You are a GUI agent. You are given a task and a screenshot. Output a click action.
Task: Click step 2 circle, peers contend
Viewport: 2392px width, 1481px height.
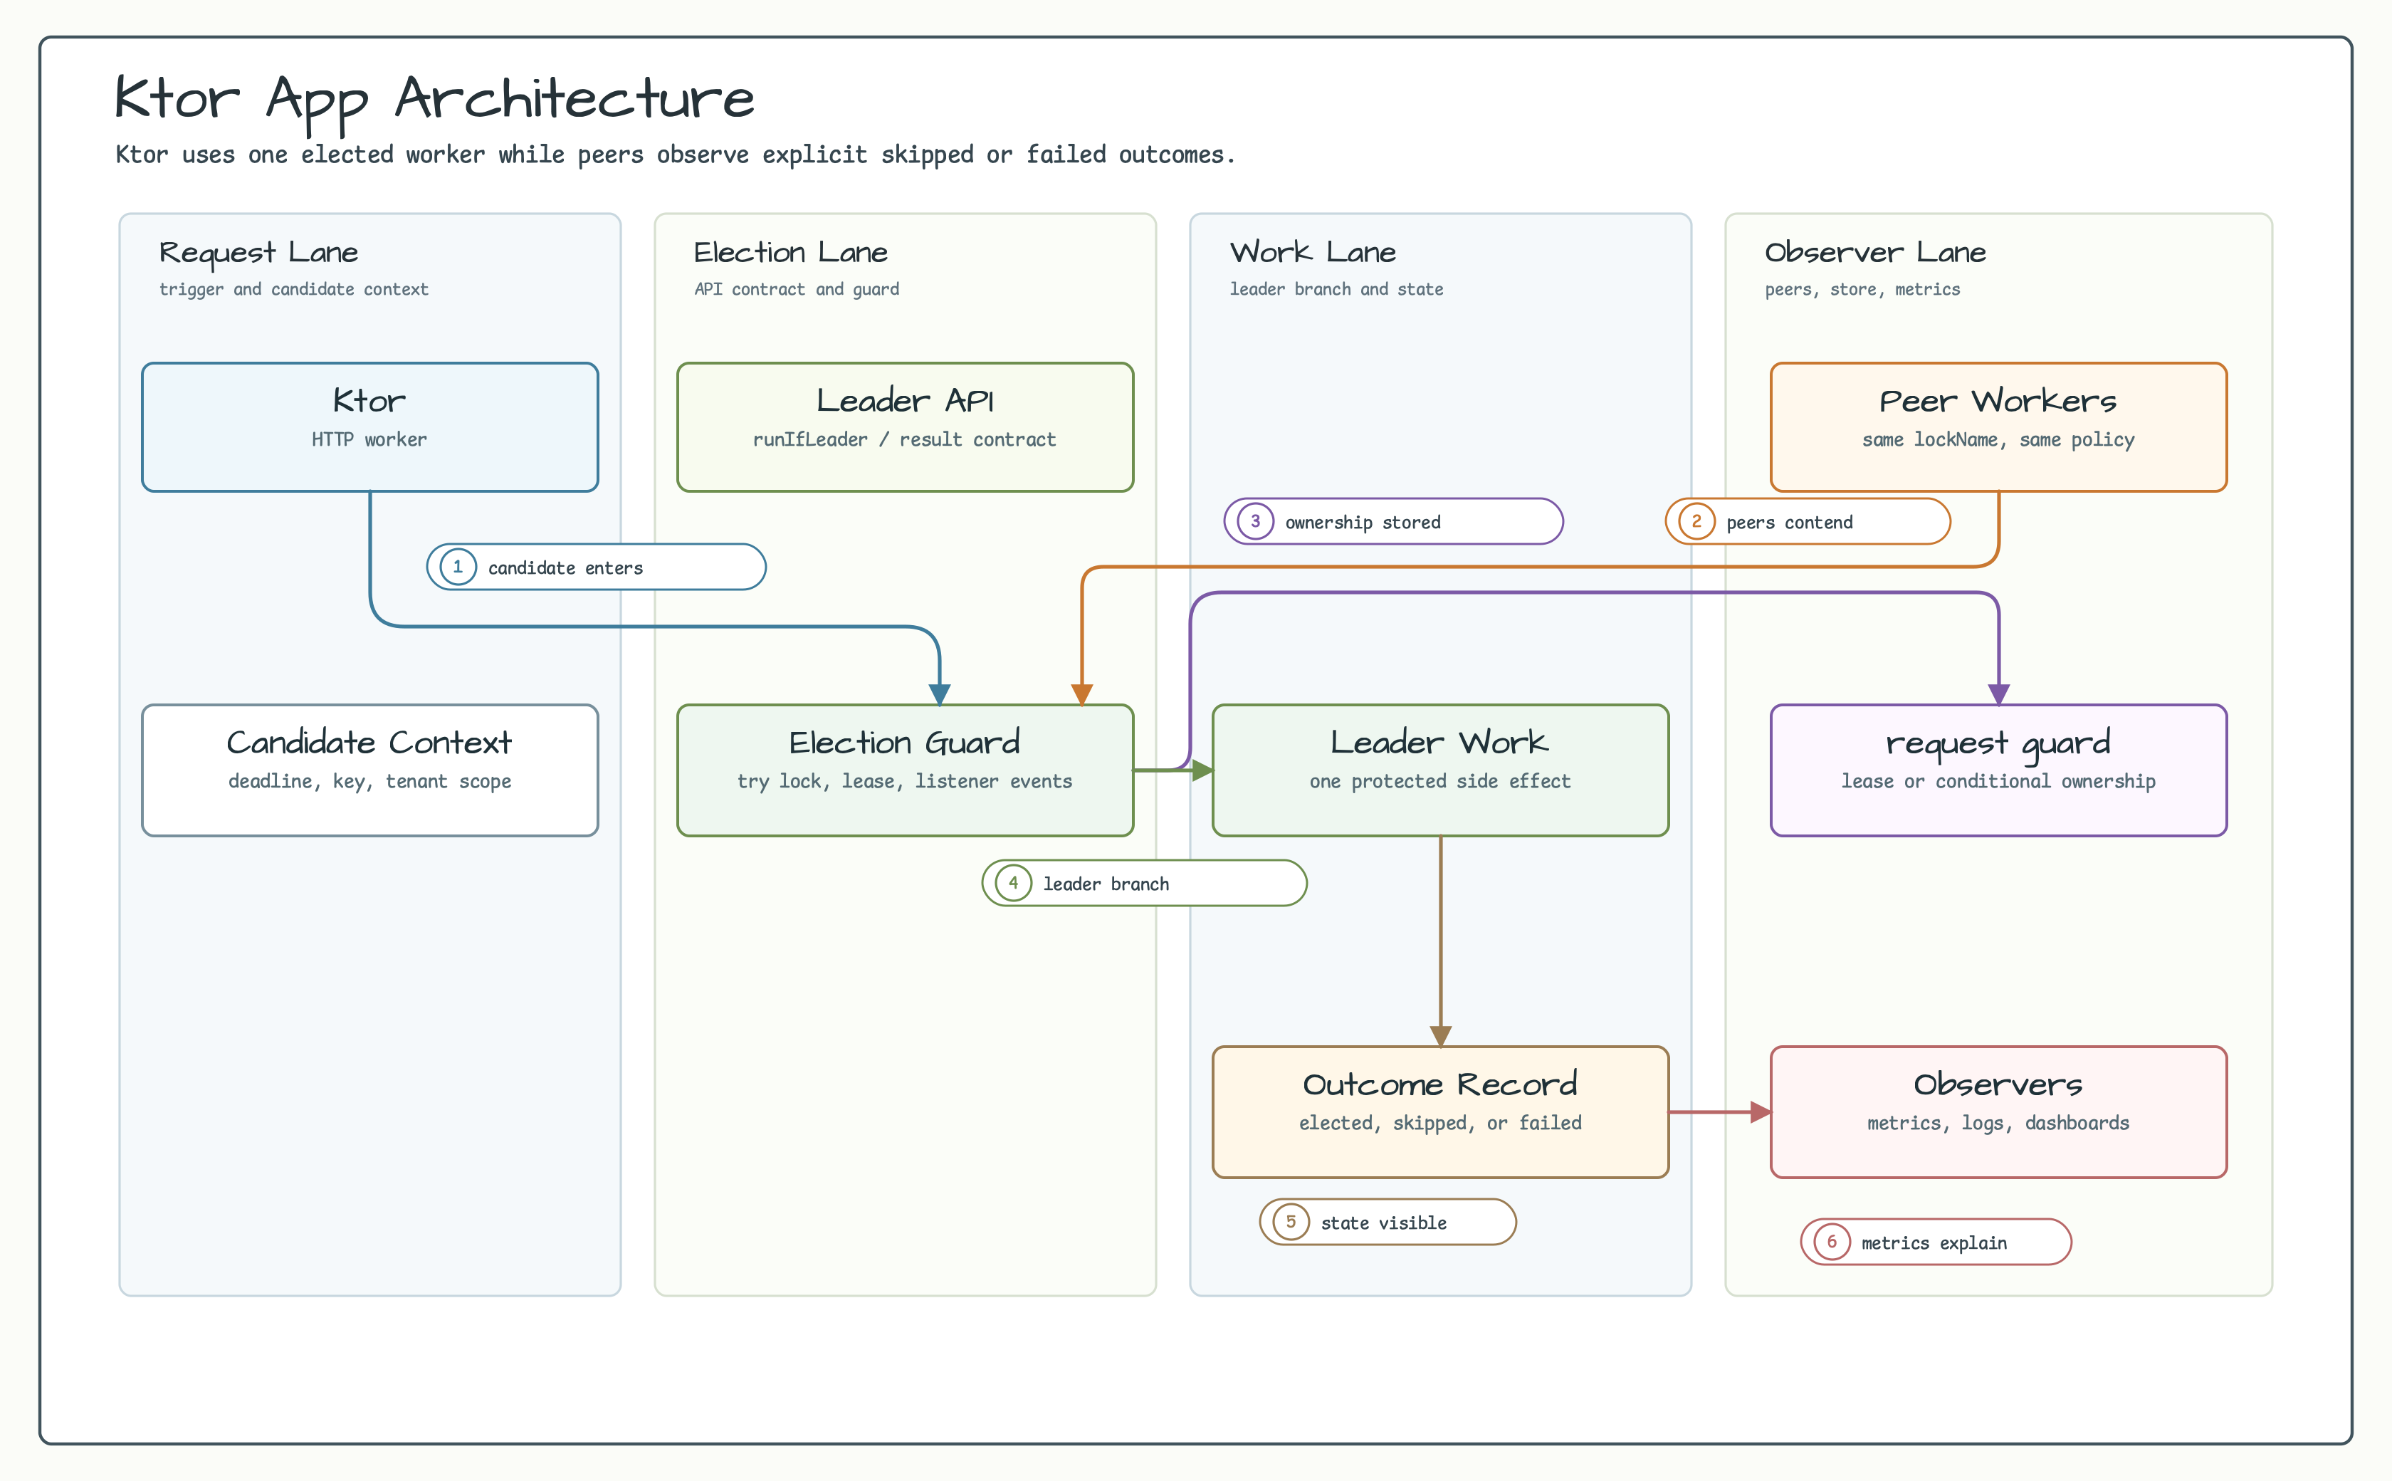1696,521
